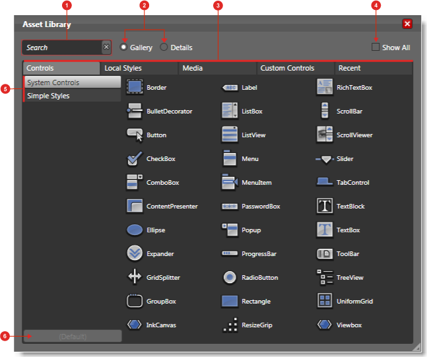Choose the TabControl icon

(324, 181)
